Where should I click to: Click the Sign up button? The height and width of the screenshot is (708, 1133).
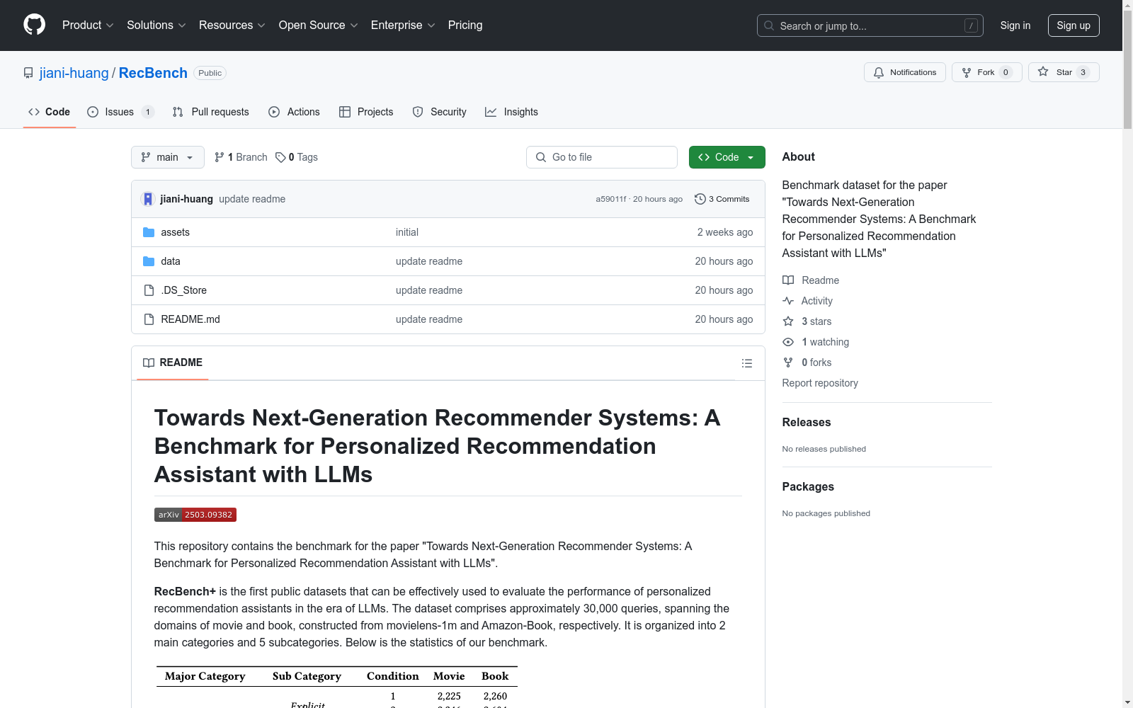(1074, 25)
